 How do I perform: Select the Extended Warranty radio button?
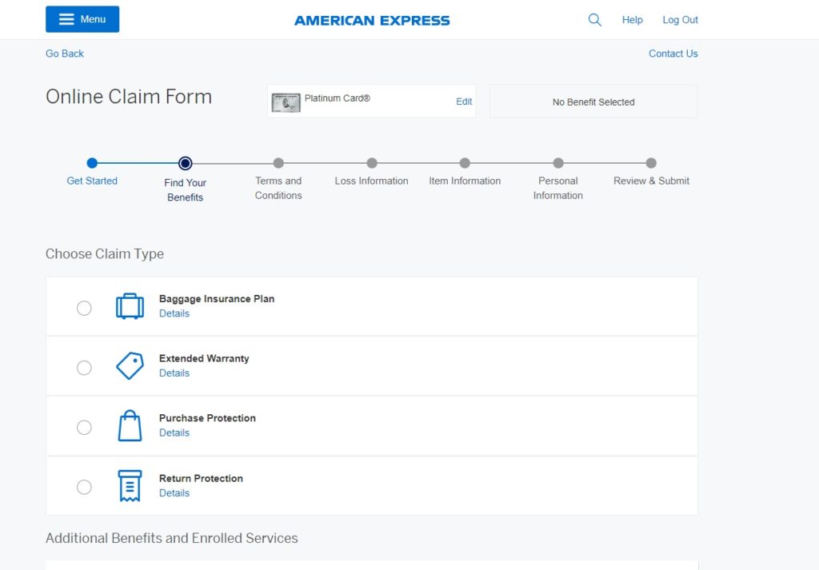coord(84,368)
